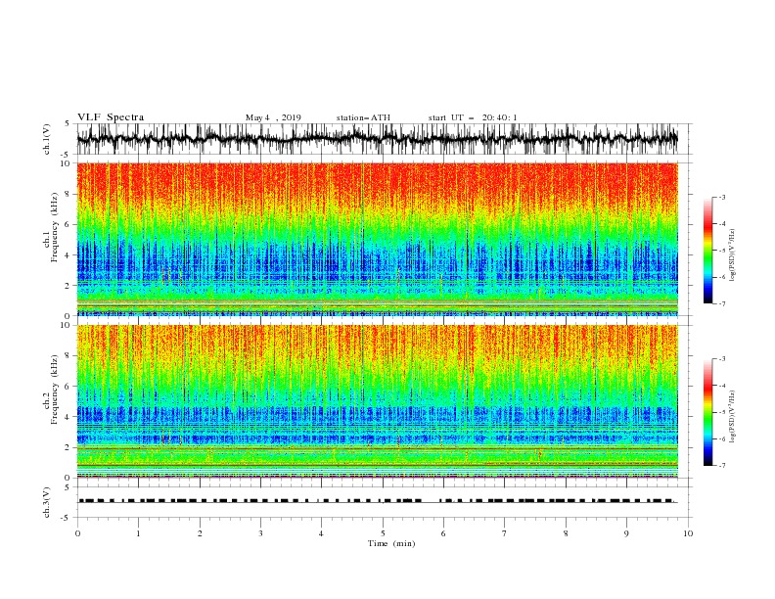This screenshot has height=599, width=775.
Task: Click the "ch.1(V)" waveform axis label
Action: (47, 139)
